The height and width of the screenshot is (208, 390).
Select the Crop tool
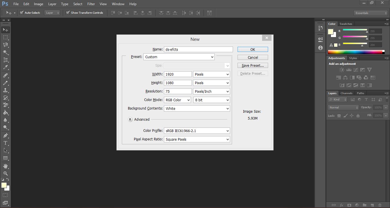(5, 60)
